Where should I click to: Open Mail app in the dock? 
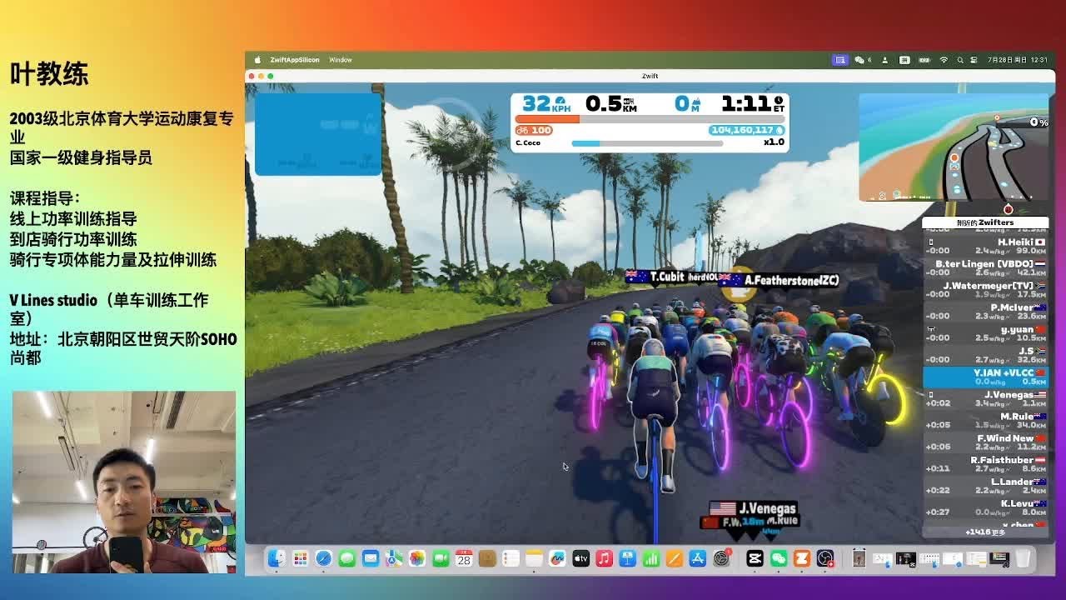[371, 558]
